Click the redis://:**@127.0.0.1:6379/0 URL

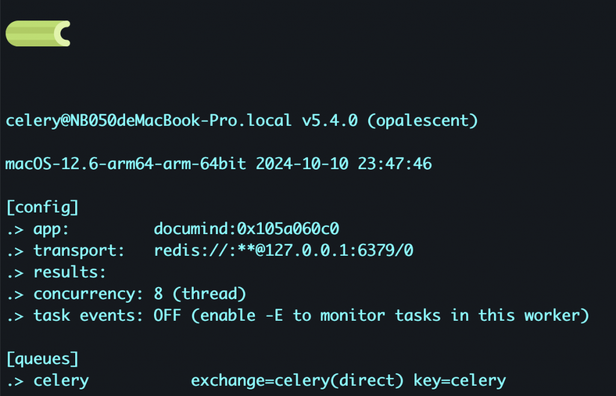tap(283, 251)
